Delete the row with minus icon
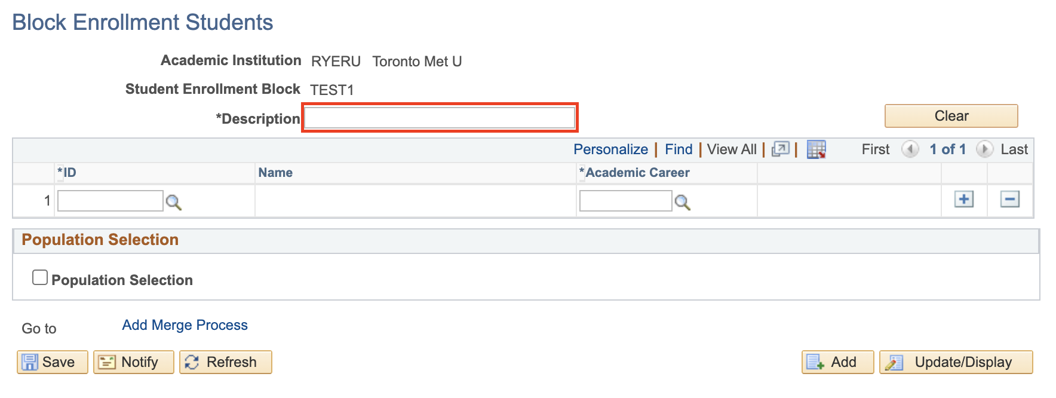This screenshot has height=398, width=1056. pos(1009,200)
